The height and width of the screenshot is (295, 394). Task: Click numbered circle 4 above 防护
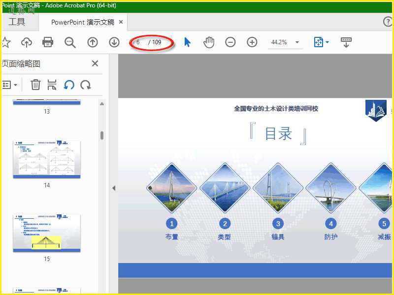pyautogui.click(x=331, y=224)
